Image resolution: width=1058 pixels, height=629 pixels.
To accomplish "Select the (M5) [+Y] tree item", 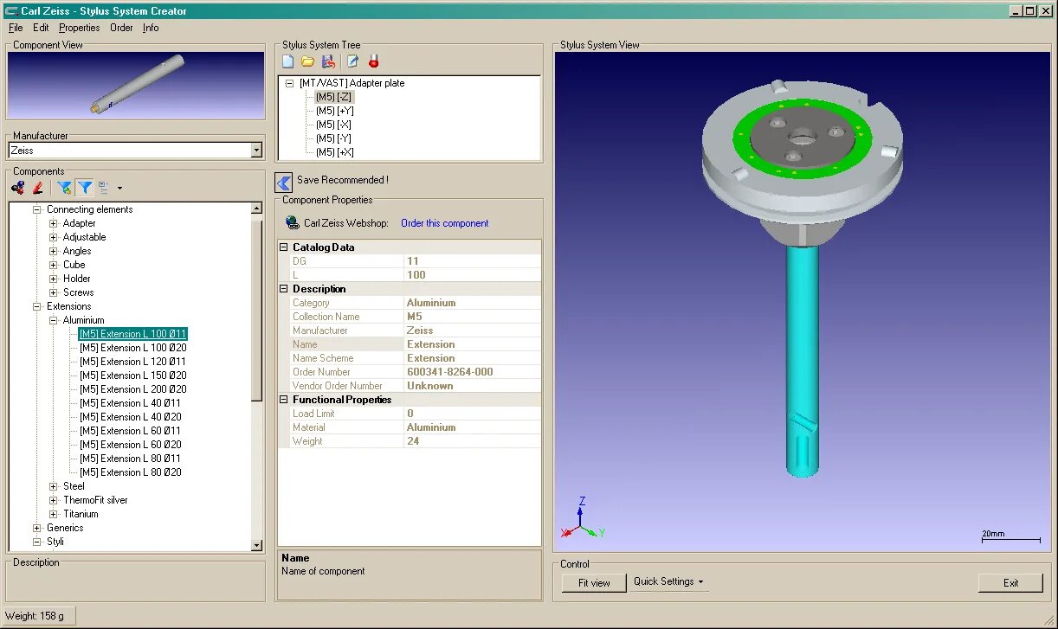I will click(x=335, y=111).
